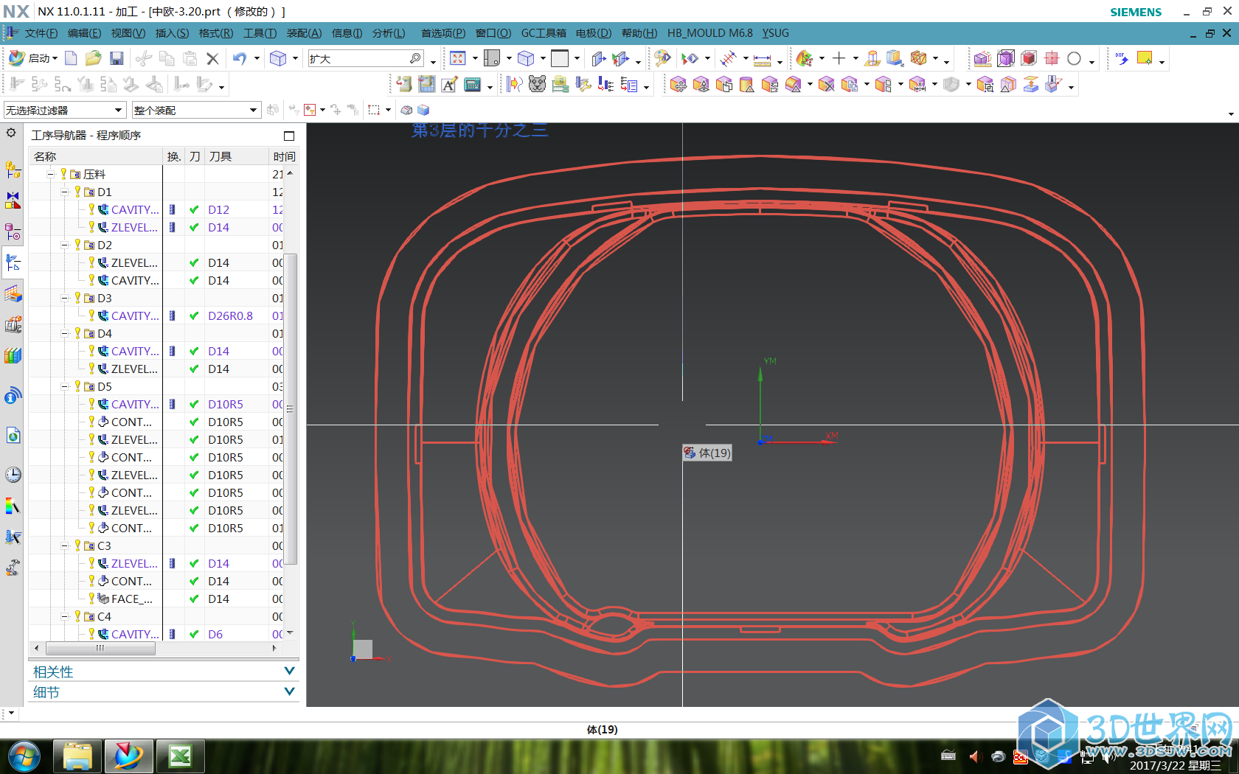
Task: Select the circle icon in toolbar
Action: 1074,58
